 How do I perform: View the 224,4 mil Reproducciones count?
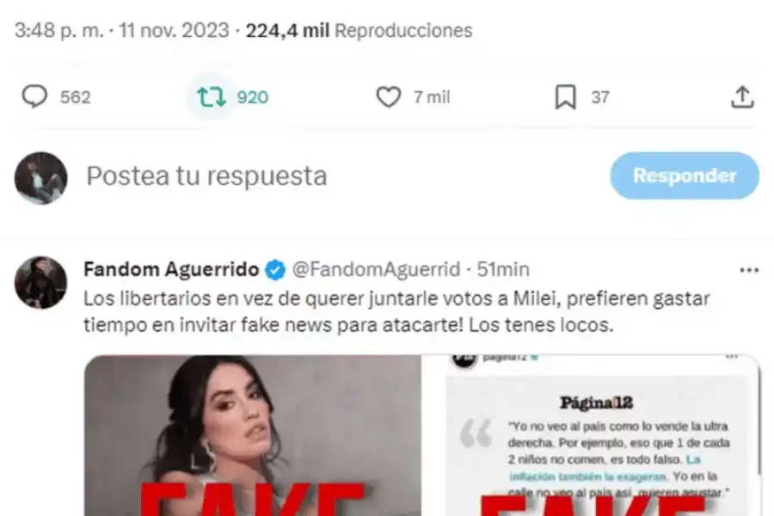(x=359, y=31)
